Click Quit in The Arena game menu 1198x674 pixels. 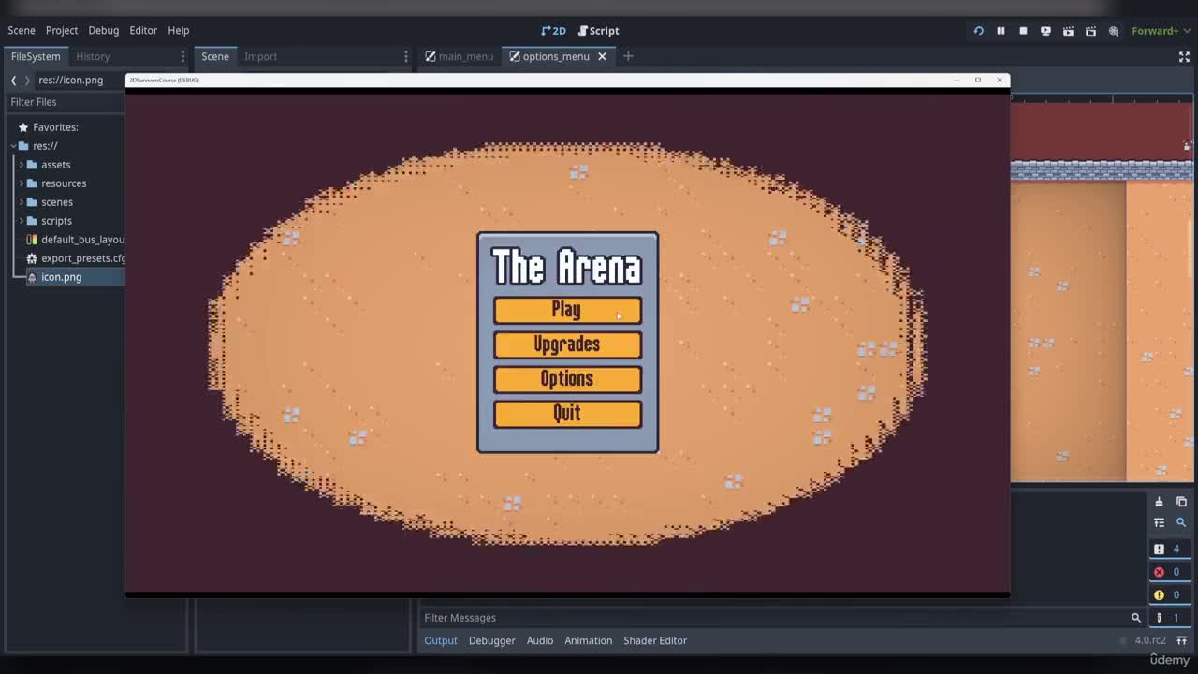(567, 414)
